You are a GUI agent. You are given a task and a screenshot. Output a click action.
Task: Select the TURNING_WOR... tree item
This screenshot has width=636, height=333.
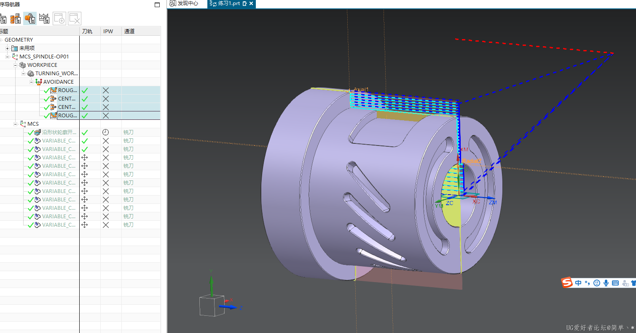click(57, 74)
